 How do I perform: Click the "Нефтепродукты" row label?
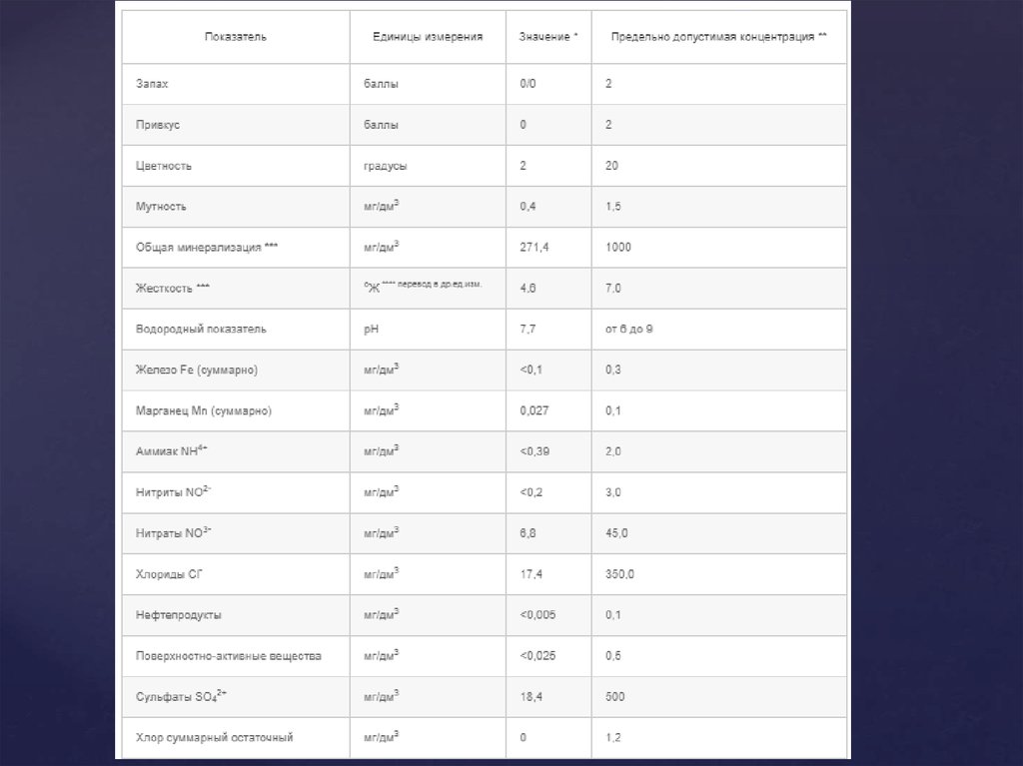coord(179,615)
